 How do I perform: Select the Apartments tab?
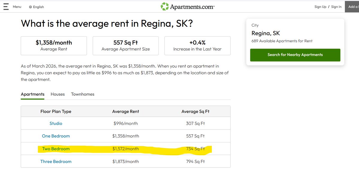click(x=33, y=94)
